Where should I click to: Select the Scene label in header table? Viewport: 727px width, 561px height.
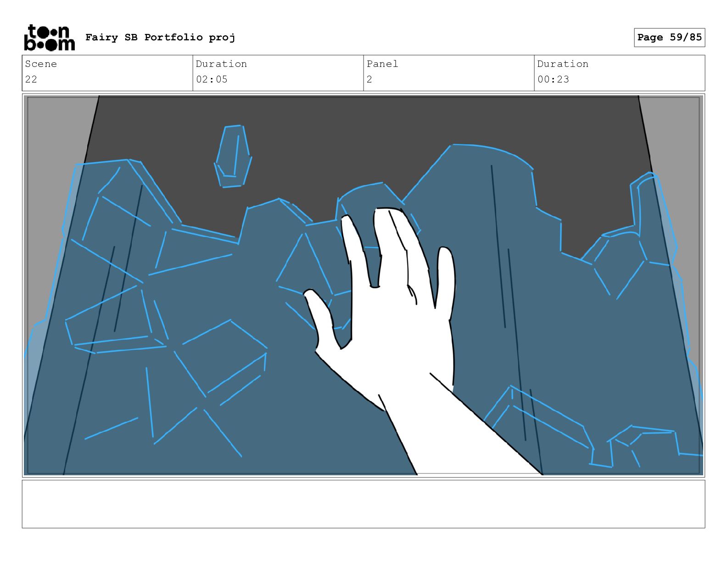[41, 64]
